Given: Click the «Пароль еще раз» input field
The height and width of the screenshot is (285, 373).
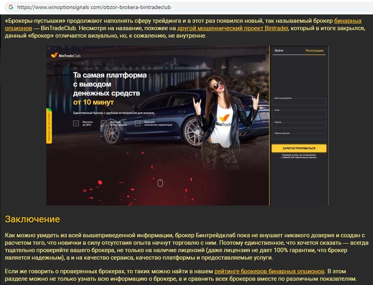Looking at the screenshot, I should tap(299, 136).
